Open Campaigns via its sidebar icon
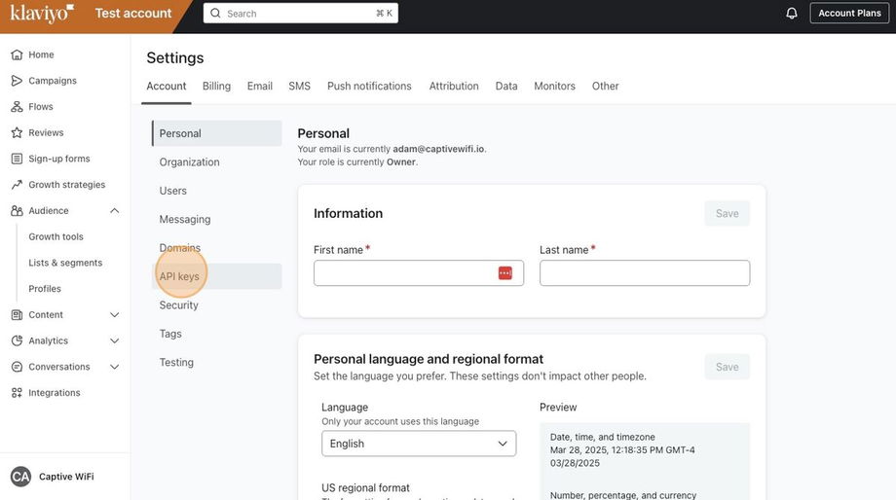The height and width of the screenshot is (500, 896). (17, 81)
